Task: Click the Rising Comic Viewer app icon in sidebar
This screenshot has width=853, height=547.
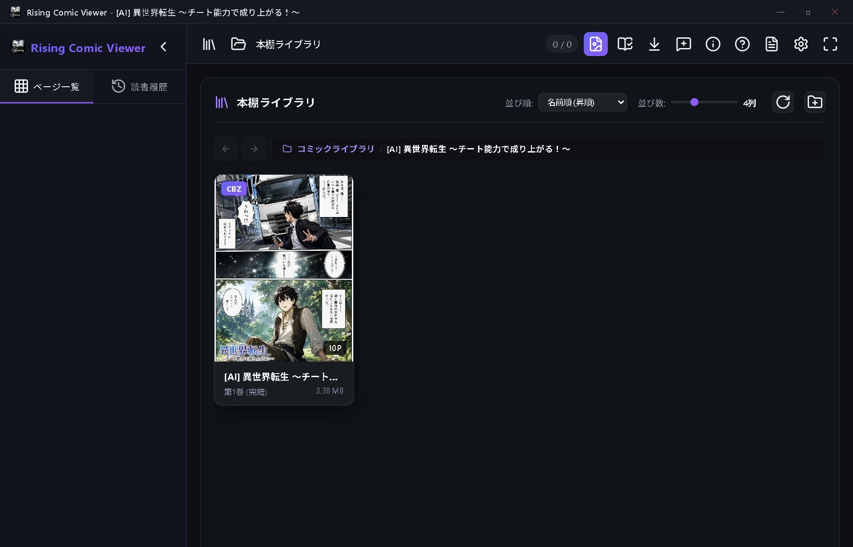Action: click(18, 47)
